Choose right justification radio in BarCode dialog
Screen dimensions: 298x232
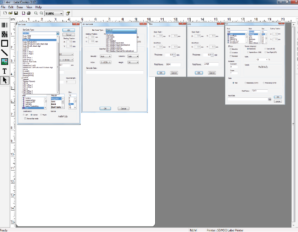[x=41, y=115]
